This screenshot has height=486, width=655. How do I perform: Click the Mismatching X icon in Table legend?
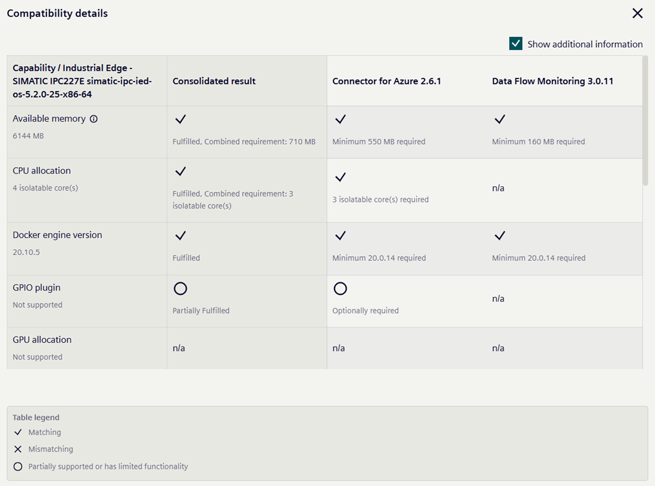click(18, 449)
